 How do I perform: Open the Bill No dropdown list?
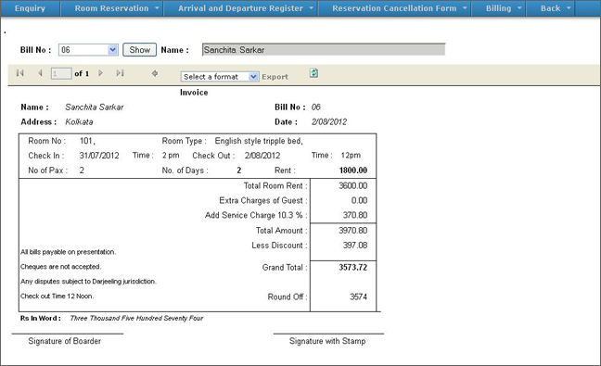pyautogui.click(x=112, y=50)
